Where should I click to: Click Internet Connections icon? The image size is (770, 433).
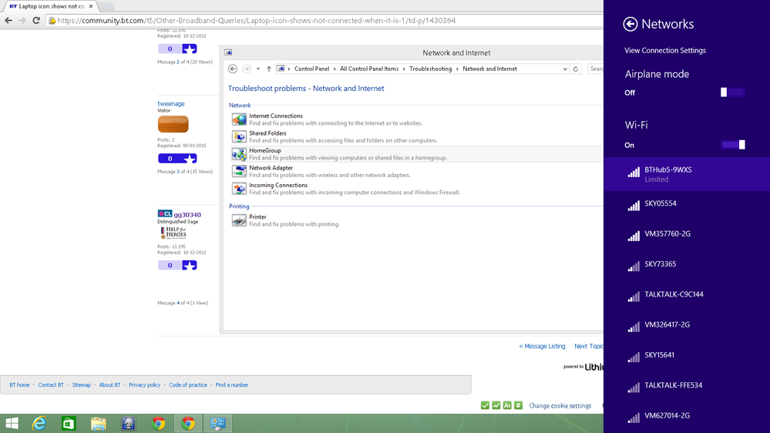click(239, 119)
